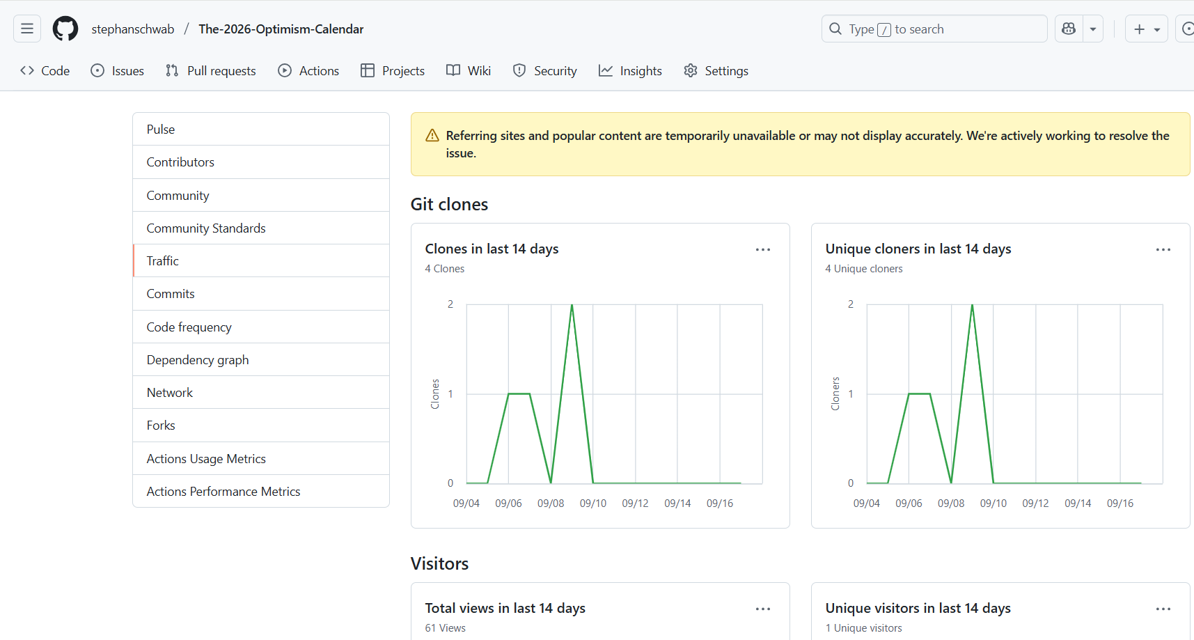
Task: Select Pulse in the Insights sidebar
Action: (x=161, y=129)
